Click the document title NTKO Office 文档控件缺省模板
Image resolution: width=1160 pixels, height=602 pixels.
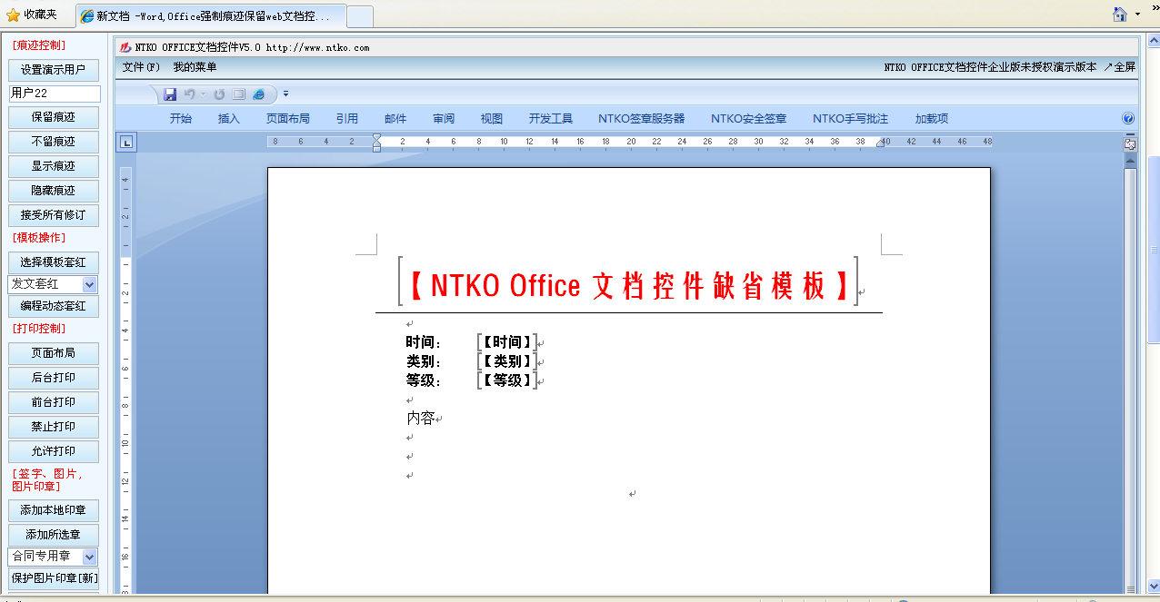(x=628, y=285)
